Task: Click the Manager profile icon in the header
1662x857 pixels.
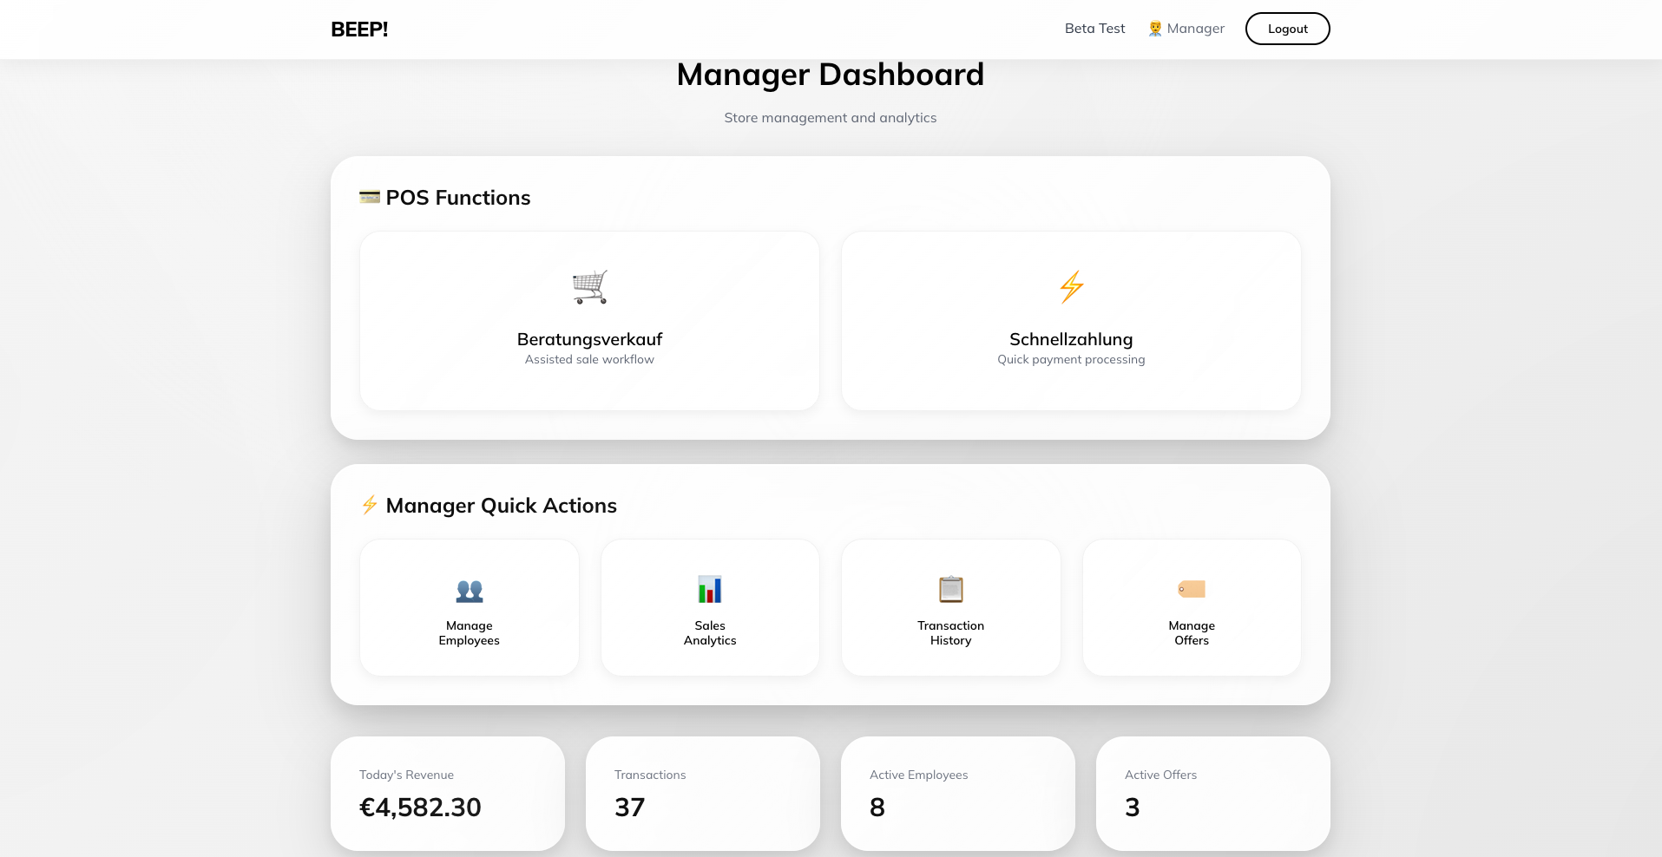Action: click(1154, 28)
